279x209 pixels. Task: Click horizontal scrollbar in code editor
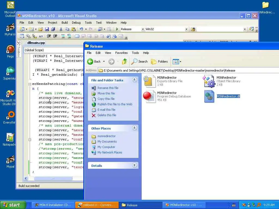point(53,179)
